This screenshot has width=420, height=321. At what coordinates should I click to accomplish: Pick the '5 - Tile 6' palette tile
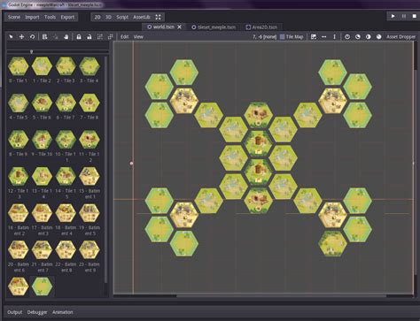(x=42, y=107)
